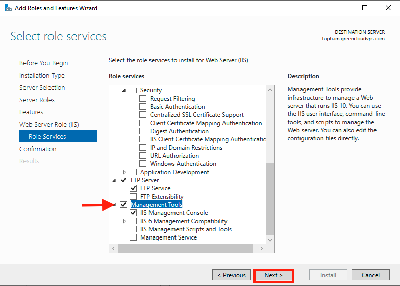Expand IIS 6 Management Compatibility
Image resolution: width=400 pixels, height=286 pixels.
coord(124,221)
